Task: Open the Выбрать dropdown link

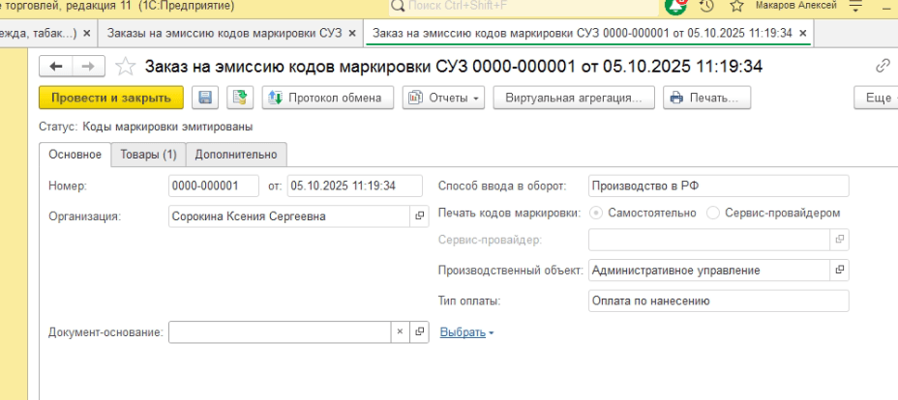Action: (x=466, y=332)
